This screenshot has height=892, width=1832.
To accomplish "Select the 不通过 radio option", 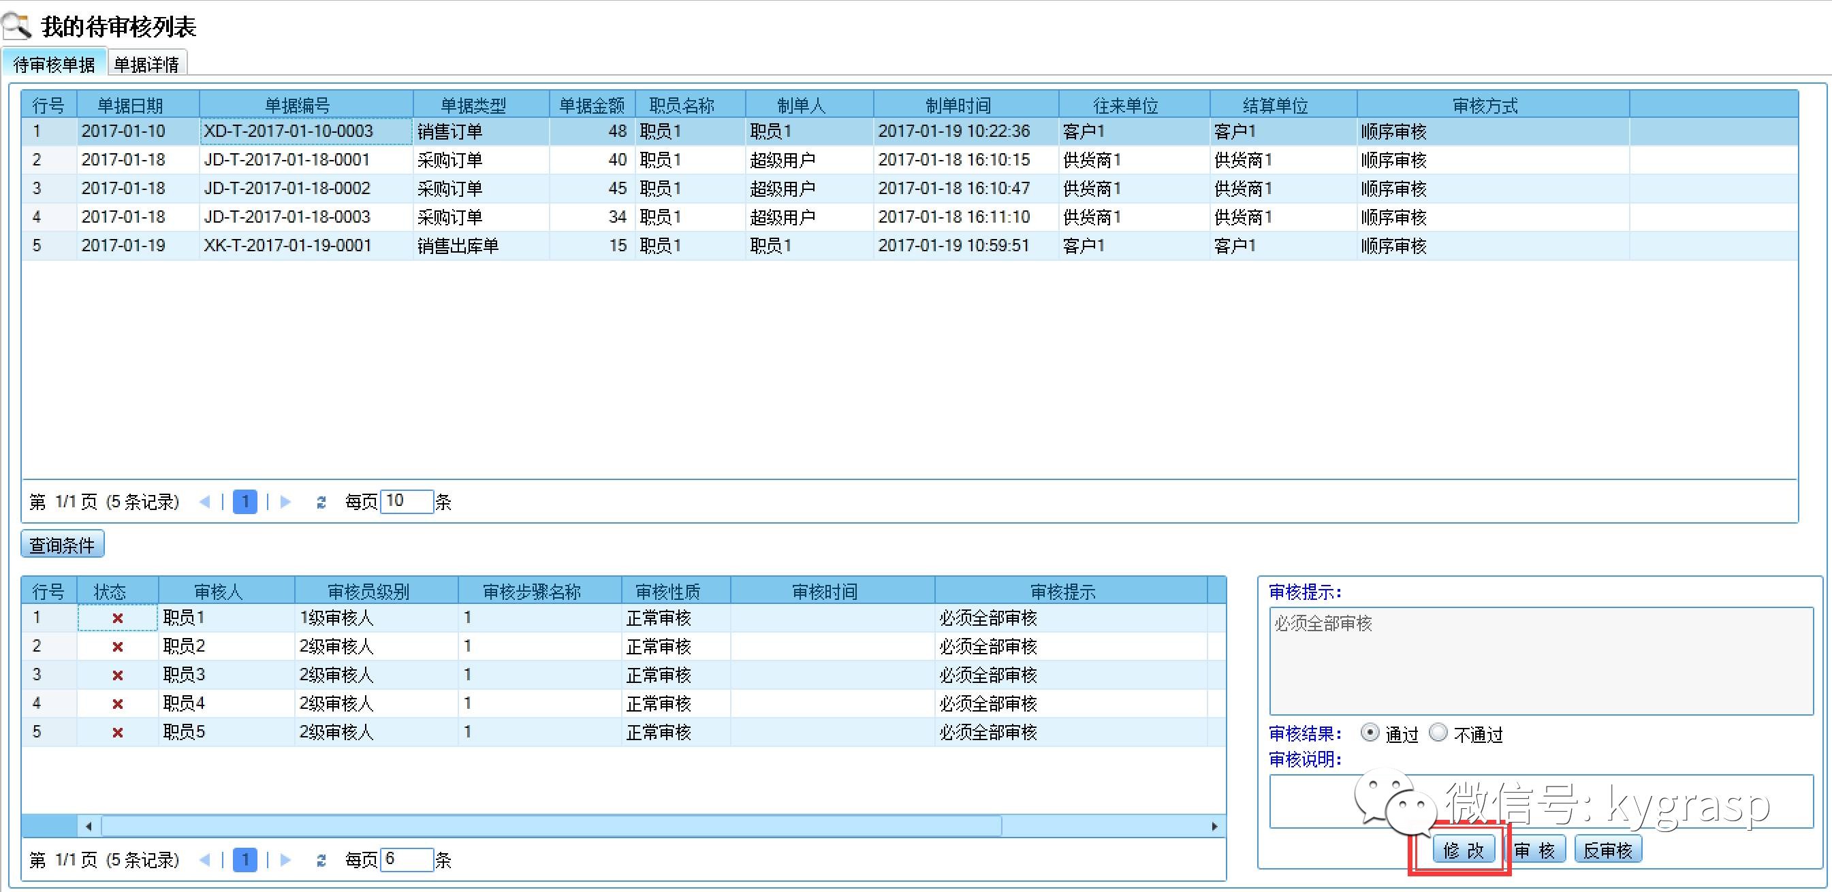I will pos(1438,733).
